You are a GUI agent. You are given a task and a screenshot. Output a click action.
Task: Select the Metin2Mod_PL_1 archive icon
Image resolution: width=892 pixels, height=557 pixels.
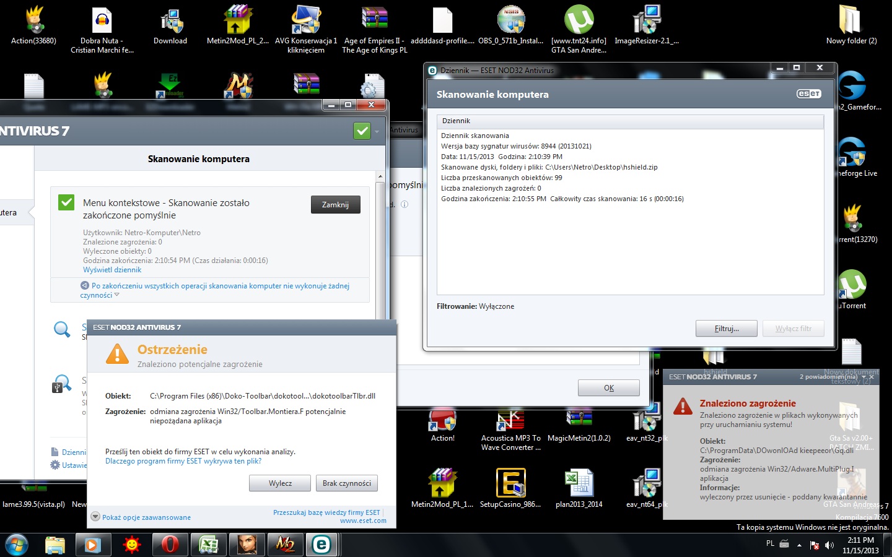[442, 489]
